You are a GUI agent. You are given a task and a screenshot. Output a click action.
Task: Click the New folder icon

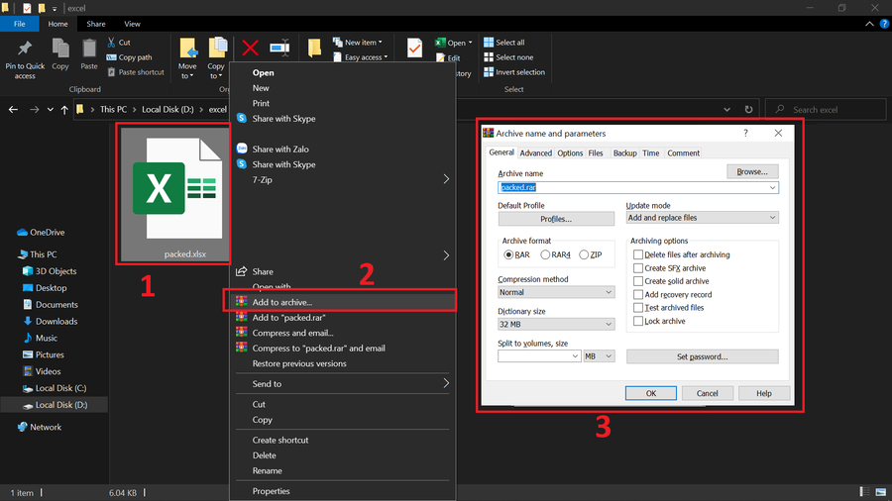point(314,49)
